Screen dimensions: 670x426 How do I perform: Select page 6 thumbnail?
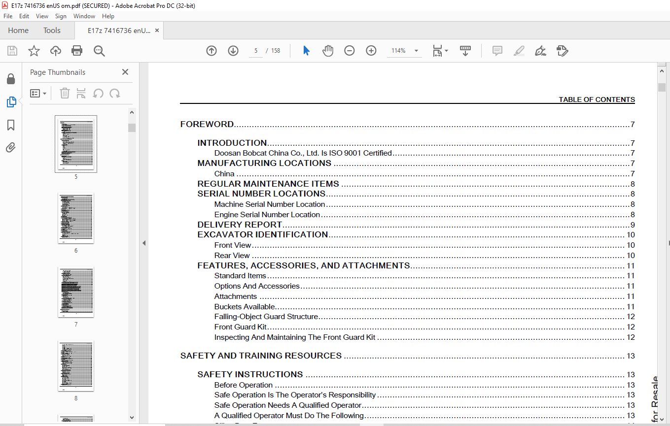(x=76, y=218)
